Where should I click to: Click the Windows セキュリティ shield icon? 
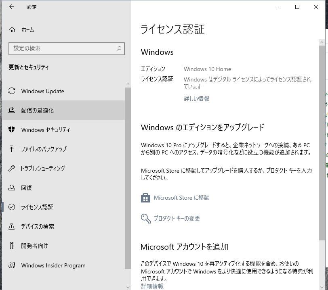coord(12,129)
